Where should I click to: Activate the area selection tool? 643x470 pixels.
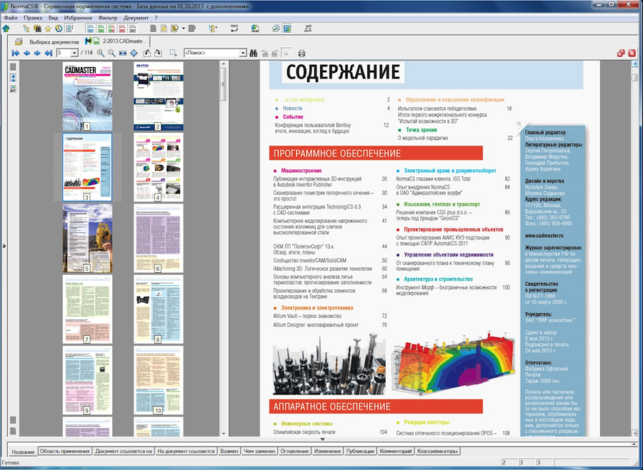click(174, 54)
